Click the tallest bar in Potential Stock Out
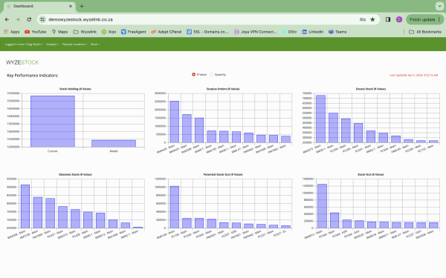Viewport: 446px width, 278px height. point(175,207)
